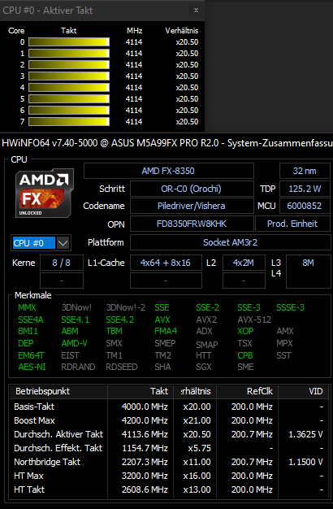Click the 2608.6 MHz HT Takt value
The width and height of the screenshot is (333, 509).
point(145,489)
